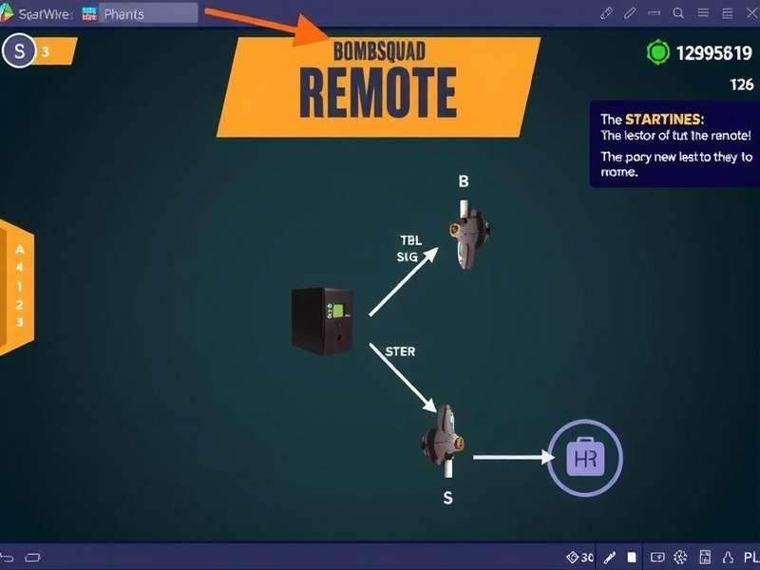Click the SpatWire title label
Viewport: 760px width, 570px height.
tap(46, 14)
